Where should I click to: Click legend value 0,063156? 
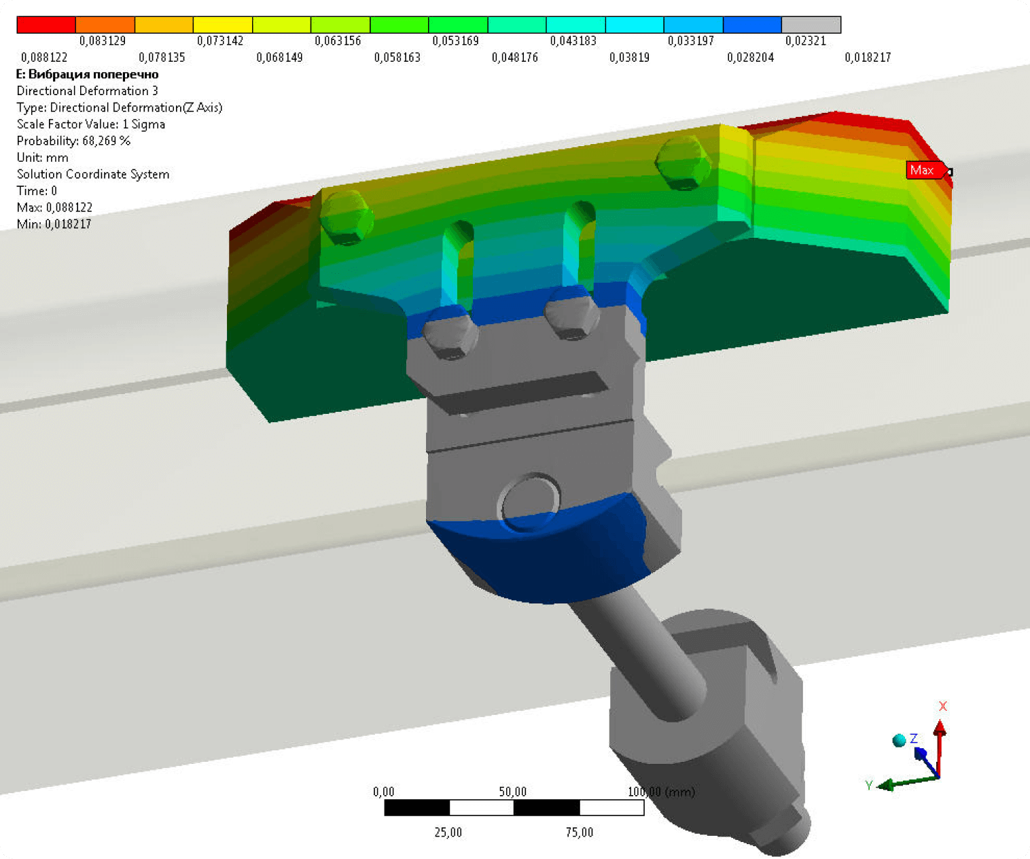[338, 41]
